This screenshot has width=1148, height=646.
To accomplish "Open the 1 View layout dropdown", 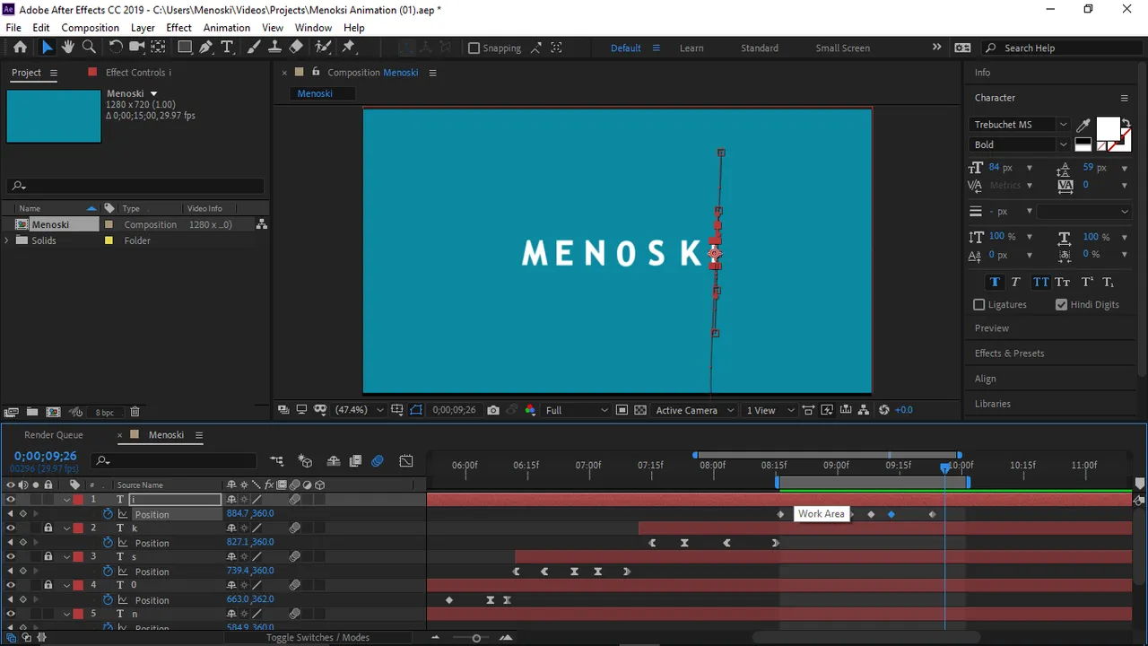I will click(x=770, y=410).
